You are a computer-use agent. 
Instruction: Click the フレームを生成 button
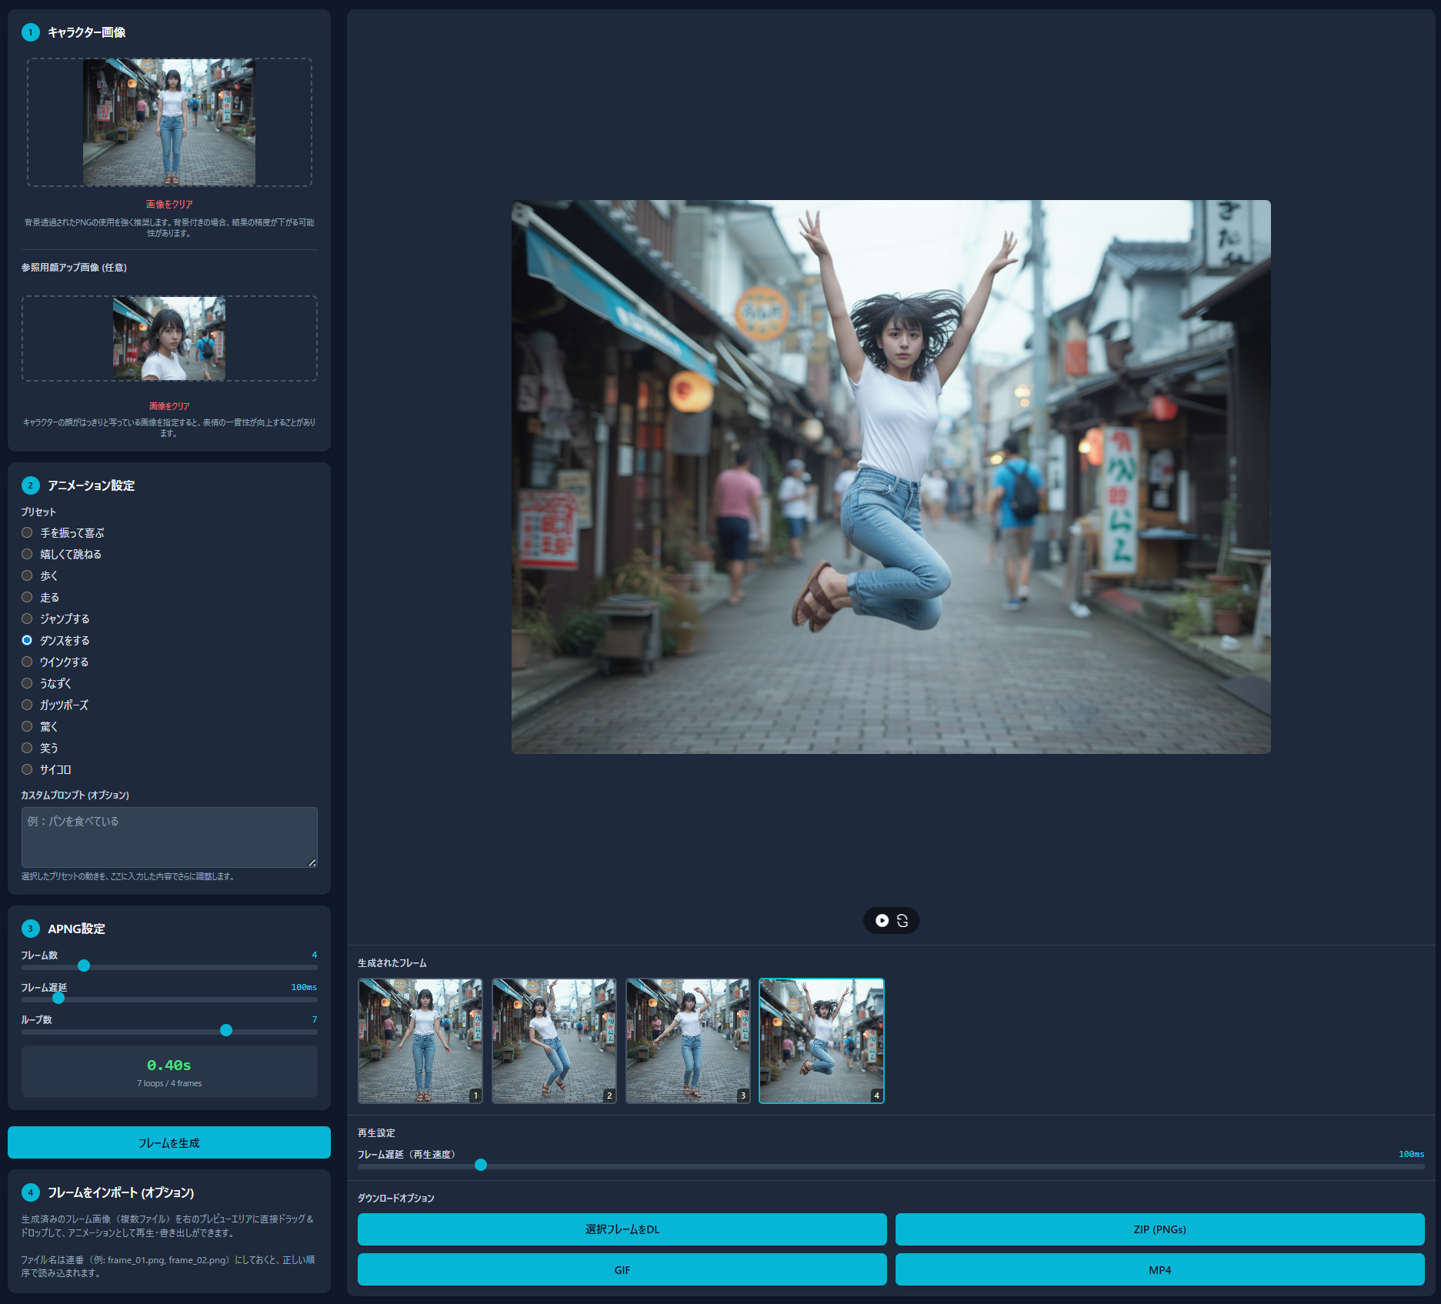coord(168,1142)
